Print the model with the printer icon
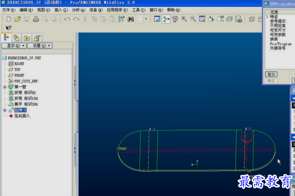 pyautogui.click(x=36, y=19)
